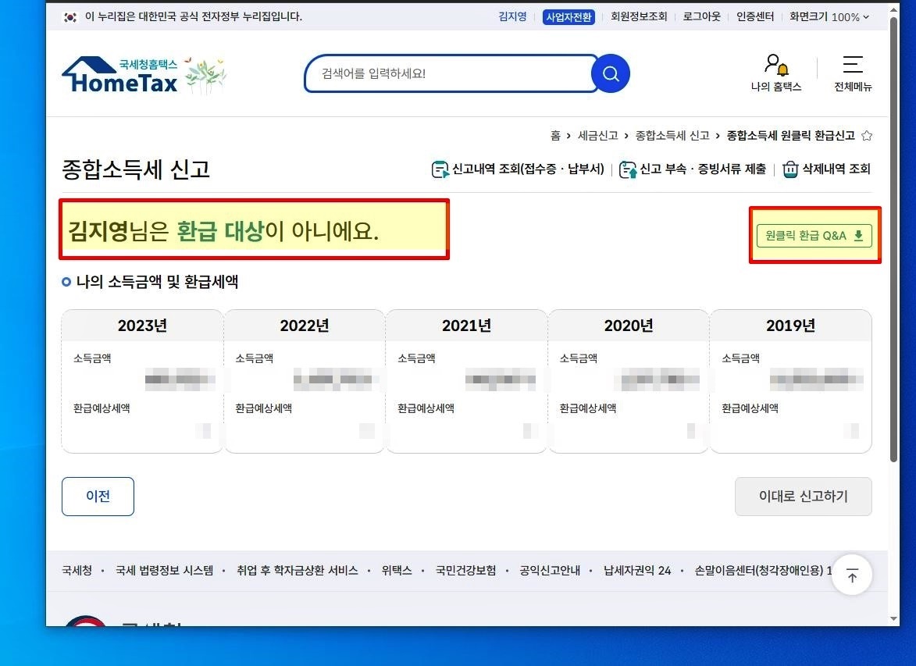The image size is (916, 666).
Task: Click the 이전 button
Action: (98, 496)
